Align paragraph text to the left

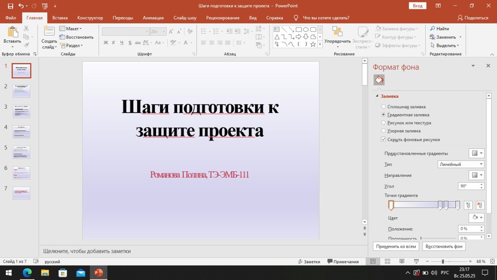(x=203, y=43)
